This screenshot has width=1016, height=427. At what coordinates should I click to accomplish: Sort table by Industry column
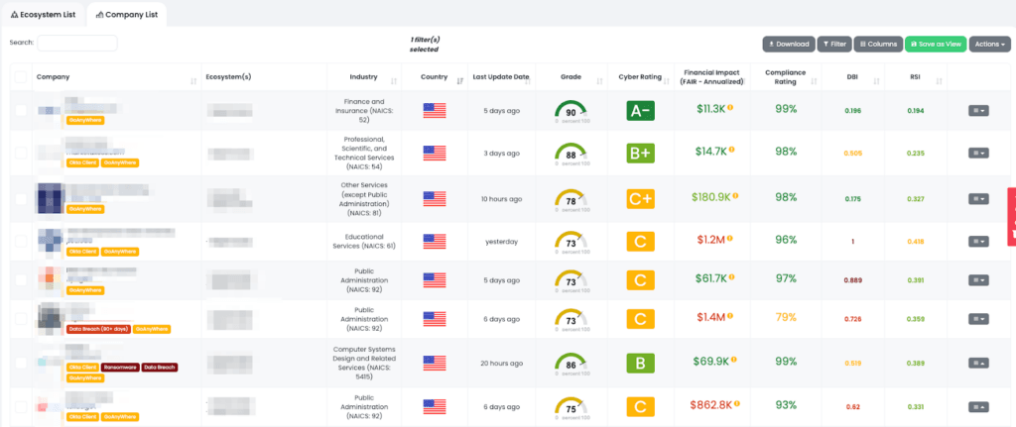pos(394,81)
